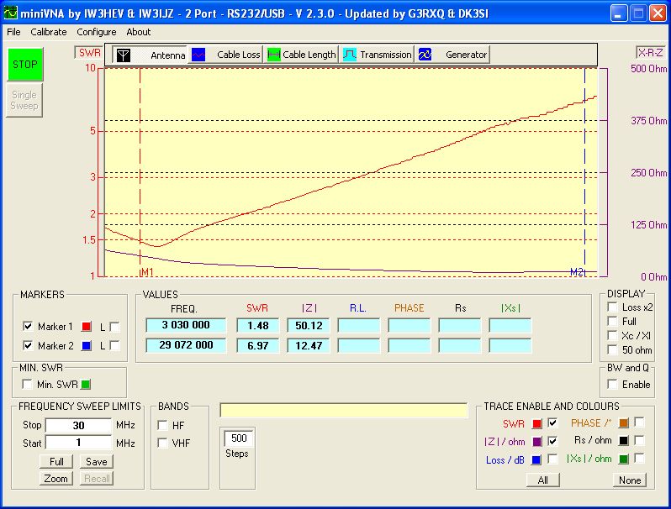Viewport: 671px width, 509px height.
Task: Click the blue Loss / dB colour swatch
Action: pyautogui.click(x=536, y=459)
